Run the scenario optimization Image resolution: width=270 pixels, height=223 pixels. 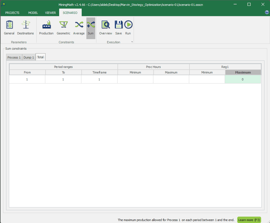click(x=128, y=28)
